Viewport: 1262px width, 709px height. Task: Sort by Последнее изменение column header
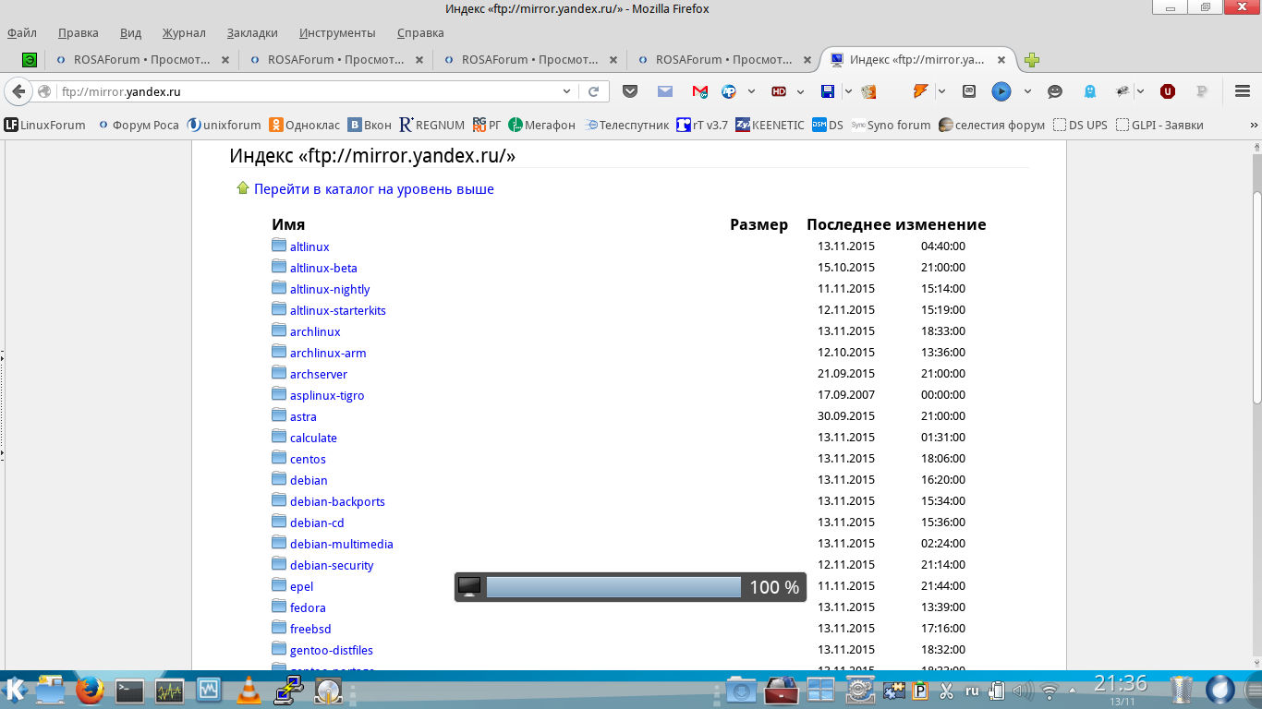point(896,224)
